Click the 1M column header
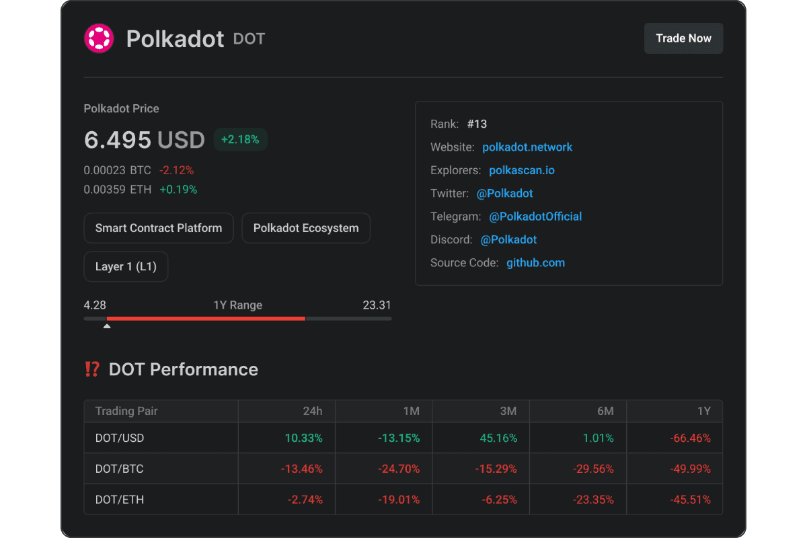Screen dimensions: 807x538 (x=410, y=411)
